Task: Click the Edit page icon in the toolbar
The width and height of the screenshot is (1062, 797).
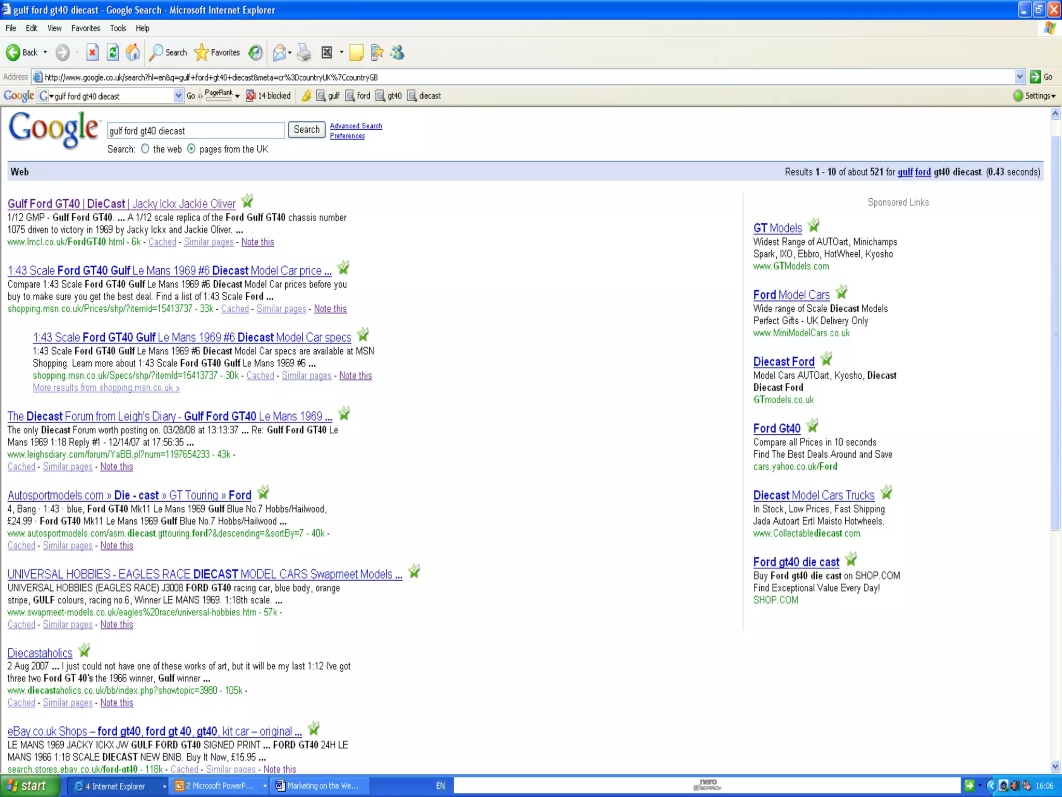Action: pos(327,52)
